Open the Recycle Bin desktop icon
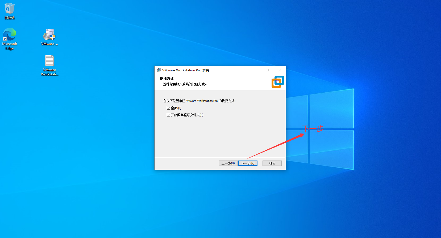Viewport: 441px width, 238px height. pos(10,11)
